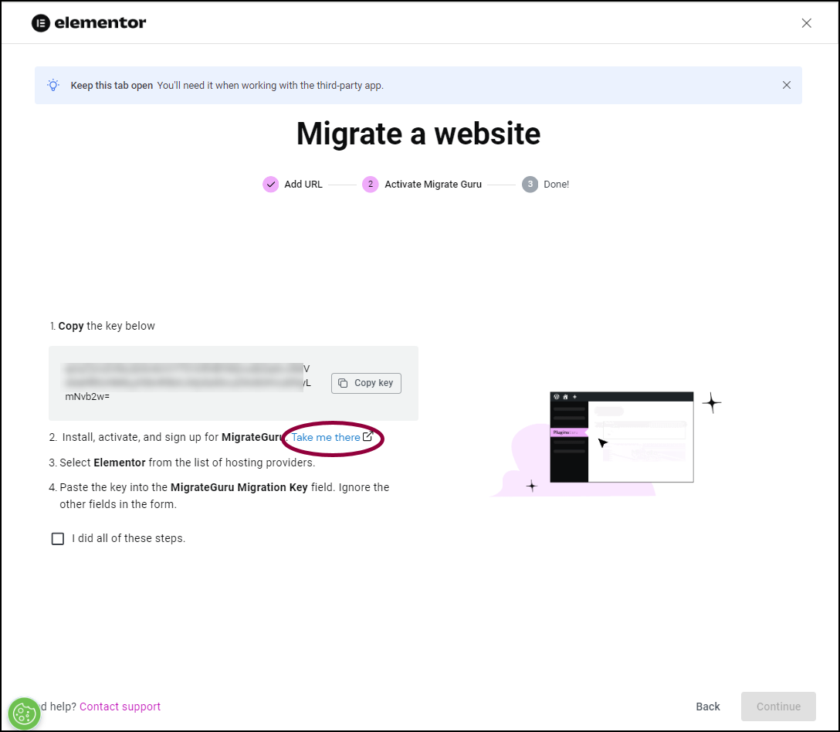Viewport: 840px width, 732px height.
Task: Dismiss the 'Keep this tab open' banner
Action: point(786,85)
